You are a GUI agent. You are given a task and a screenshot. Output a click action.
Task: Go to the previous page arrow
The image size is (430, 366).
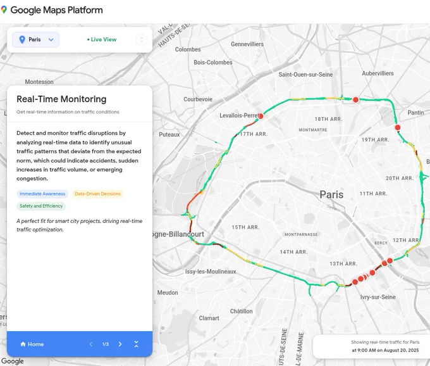point(91,344)
